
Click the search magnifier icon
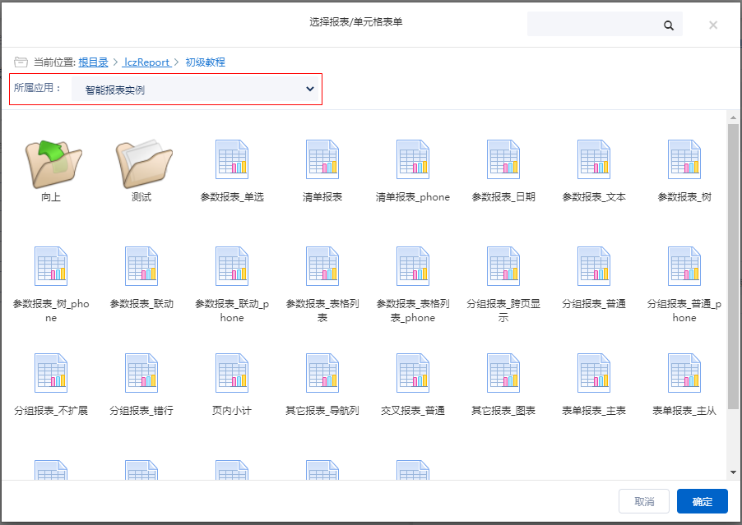(669, 25)
